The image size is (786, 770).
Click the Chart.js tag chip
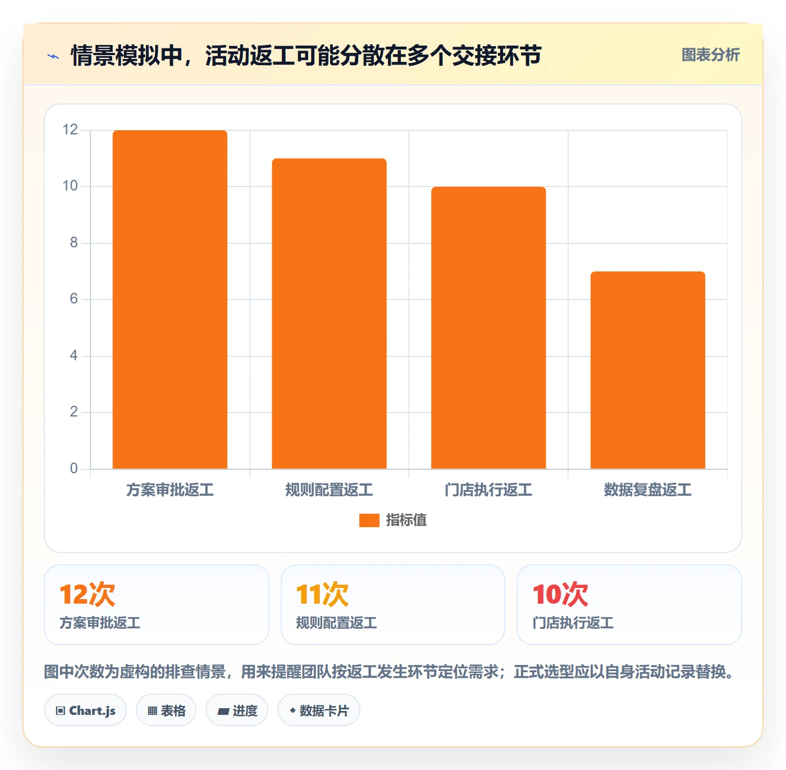85,710
